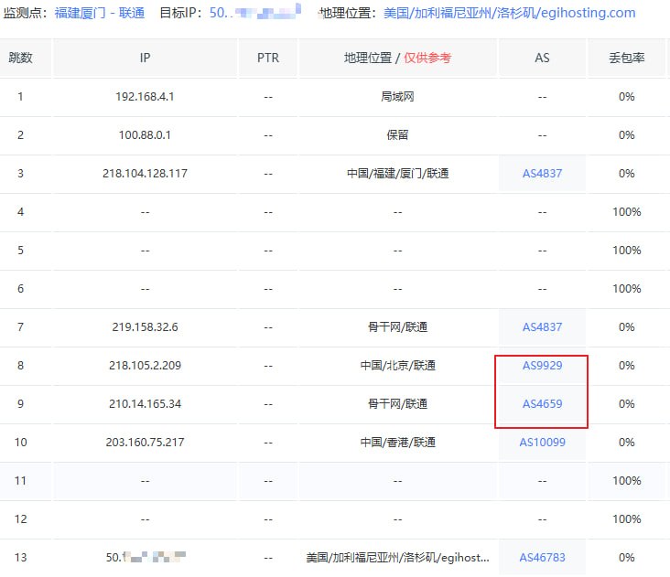Open the AS46783 link
Image resolution: width=670 pixels, height=577 pixels.
(x=542, y=558)
